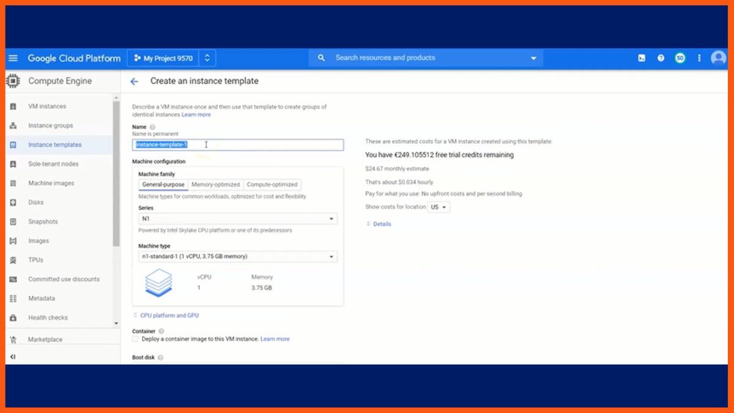
Task: Collapse the sidebar using bottom chevron
Action: click(13, 357)
